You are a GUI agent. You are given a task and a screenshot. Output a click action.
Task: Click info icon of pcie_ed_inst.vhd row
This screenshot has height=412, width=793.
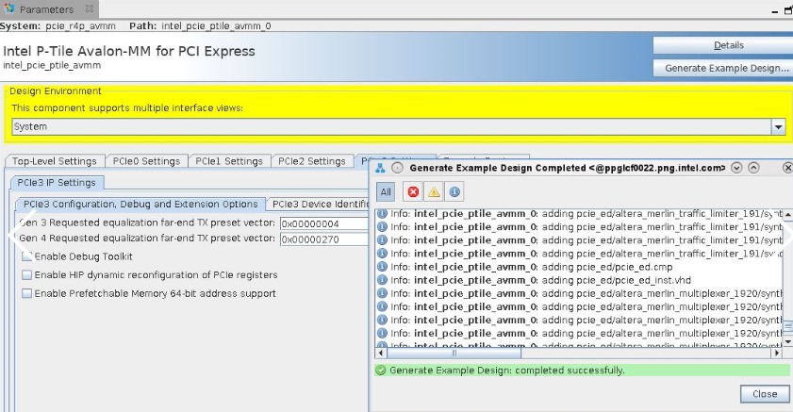click(x=382, y=280)
